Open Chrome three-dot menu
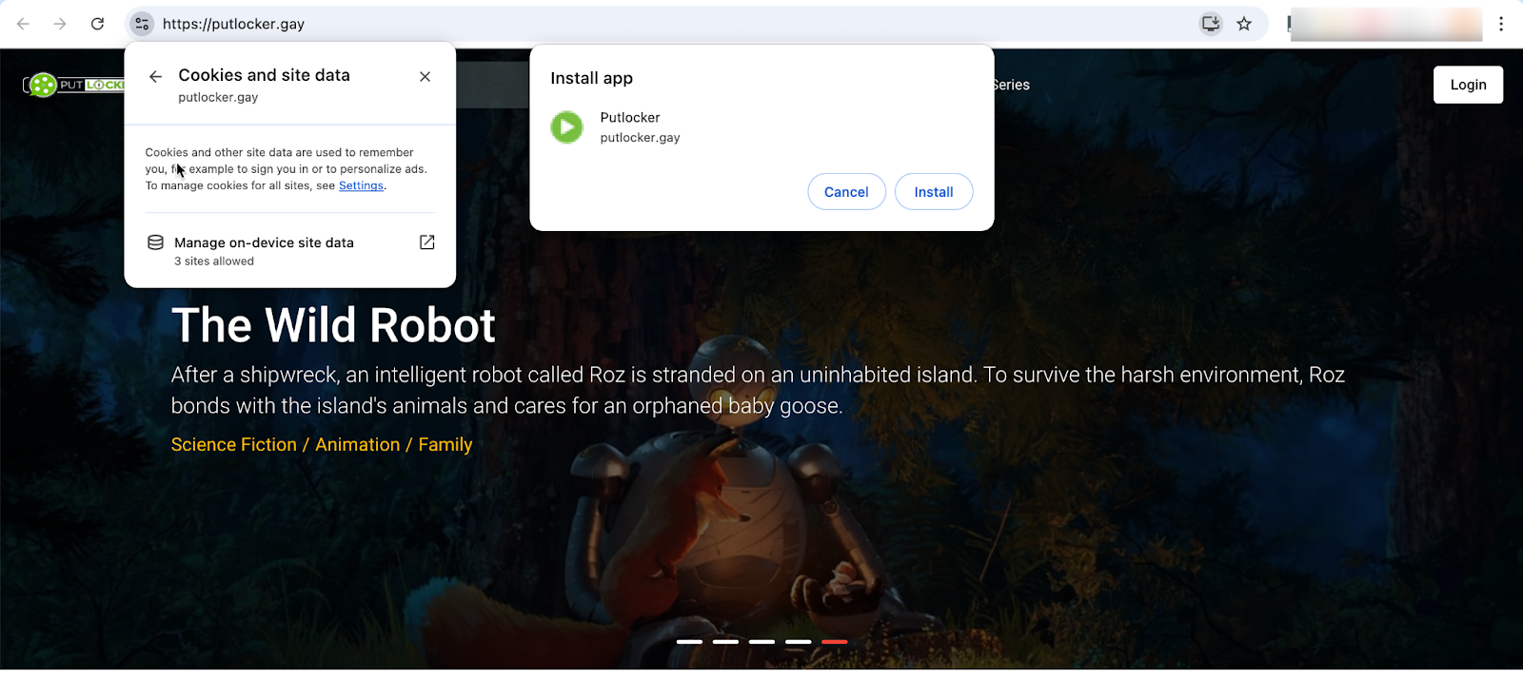Screen dimensions: 1523x678 tap(1501, 24)
